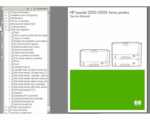Open Cassette (tray 2) paper-pickup bookmark
Screen dimensions: 150x120
click(30, 70)
